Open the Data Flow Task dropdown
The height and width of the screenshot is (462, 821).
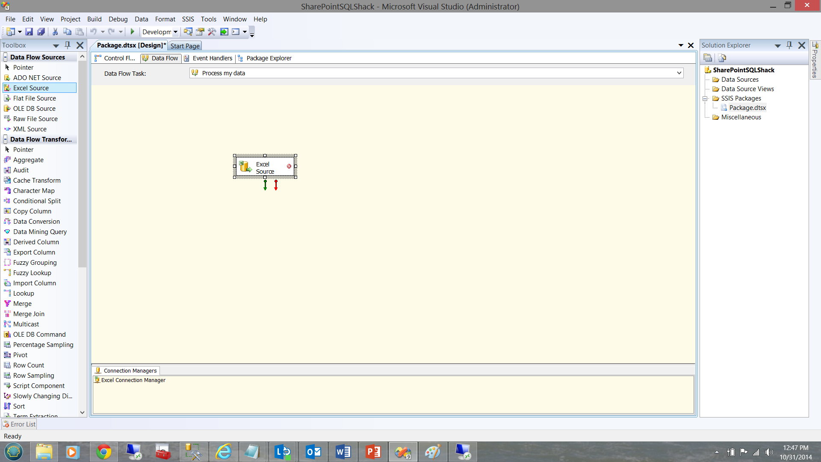coord(679,73)
